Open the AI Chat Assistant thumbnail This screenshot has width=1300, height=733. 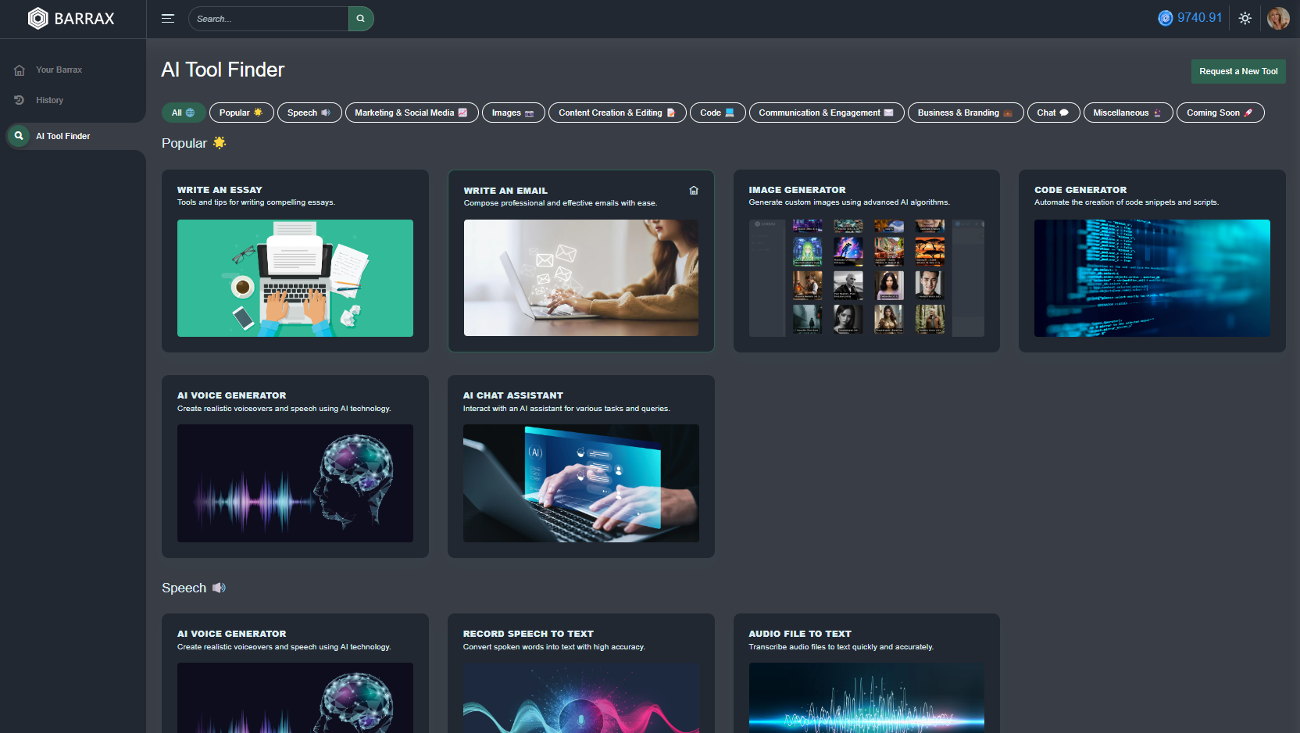tap(581, 483)
